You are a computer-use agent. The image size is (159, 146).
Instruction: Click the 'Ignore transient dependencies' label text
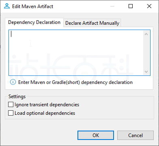point(47,105)
